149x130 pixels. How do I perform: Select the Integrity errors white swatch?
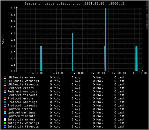coord(5,119)
